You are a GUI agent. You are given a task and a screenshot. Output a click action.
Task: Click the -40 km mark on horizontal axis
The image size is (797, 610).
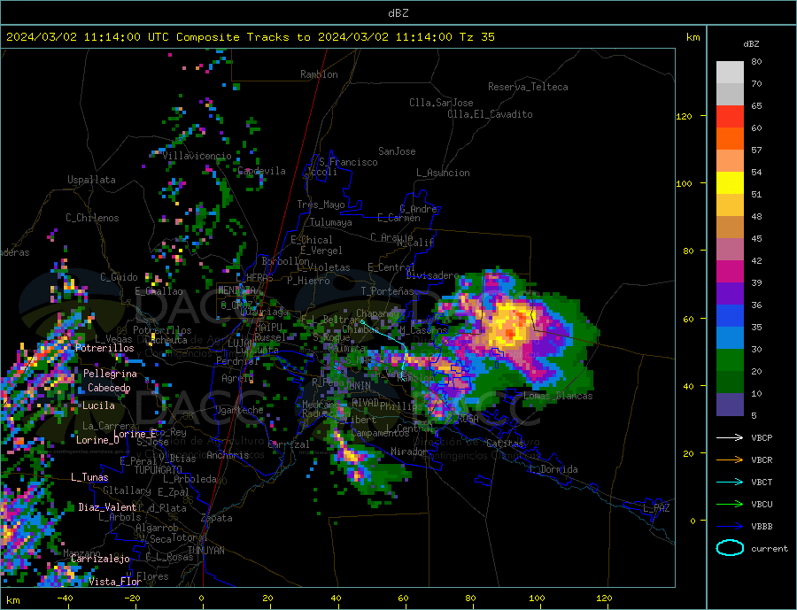[65, 598]
